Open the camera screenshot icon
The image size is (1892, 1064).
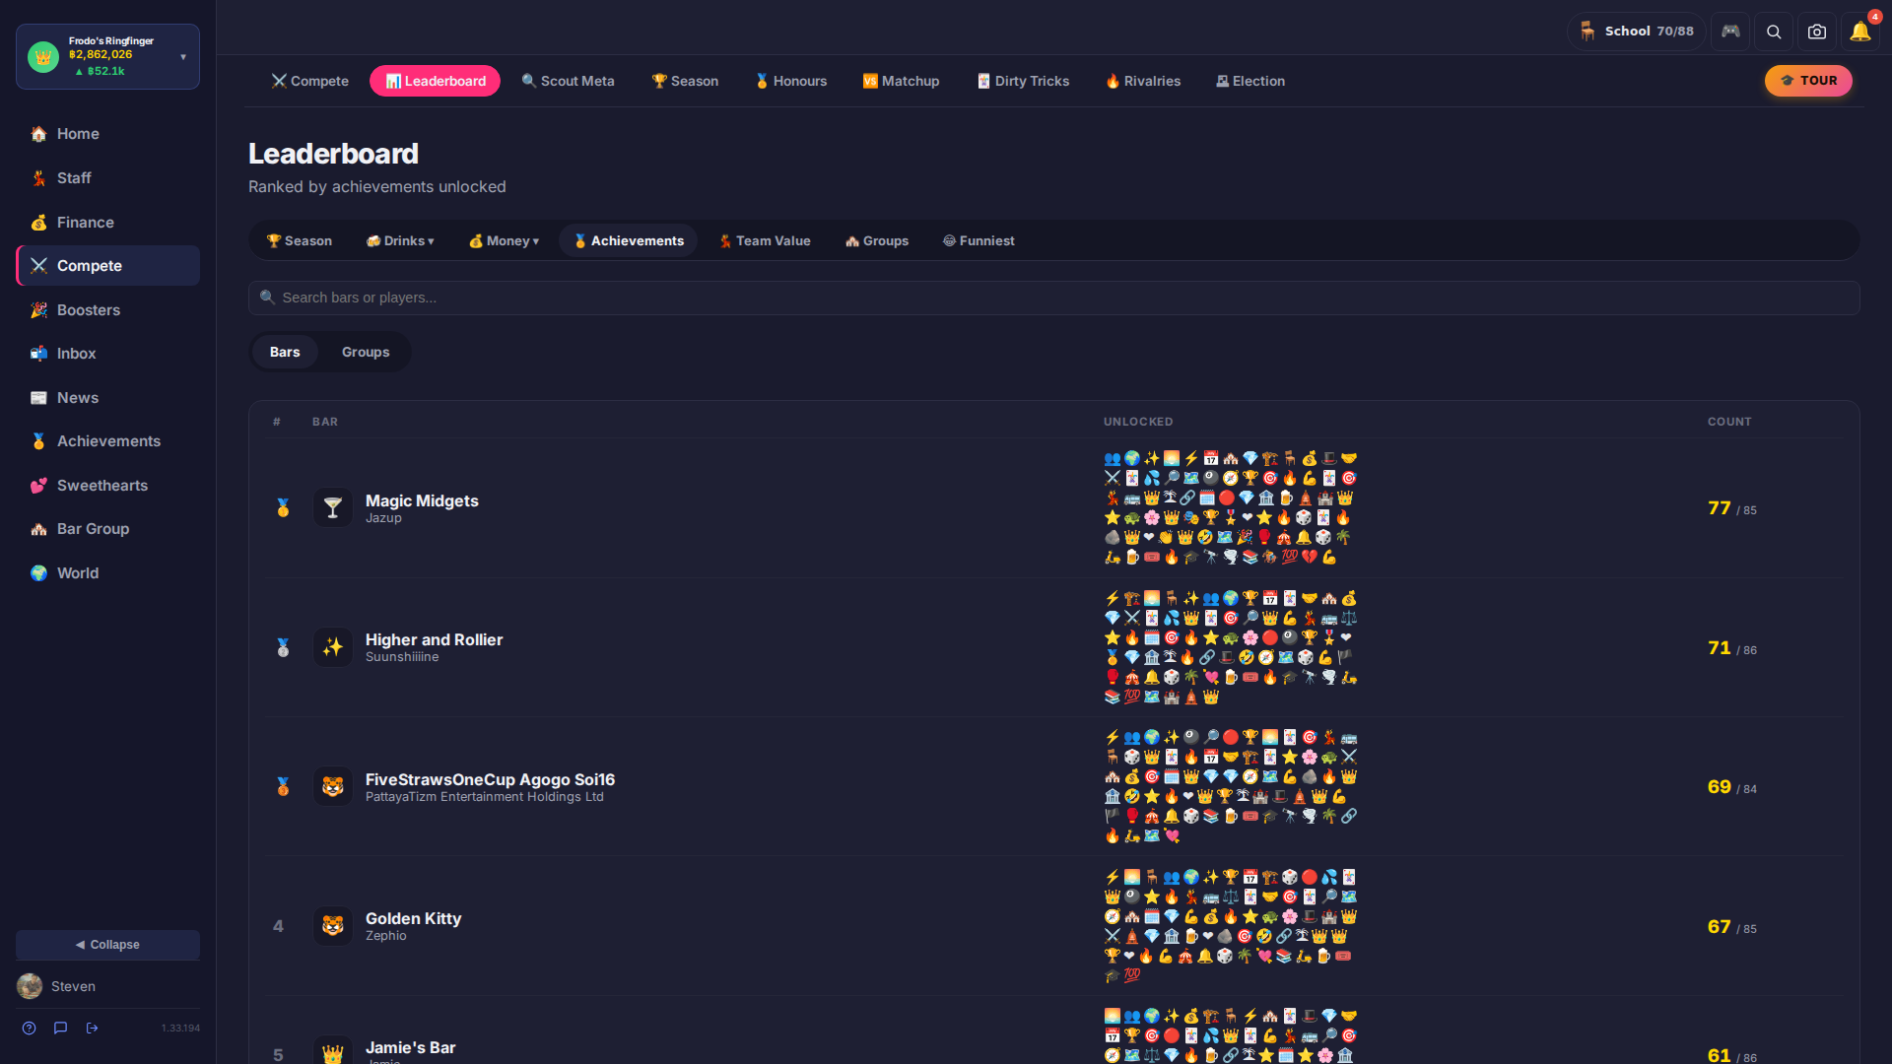coord(1817,32)
